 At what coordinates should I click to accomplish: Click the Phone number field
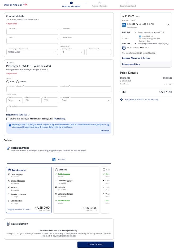99,52
